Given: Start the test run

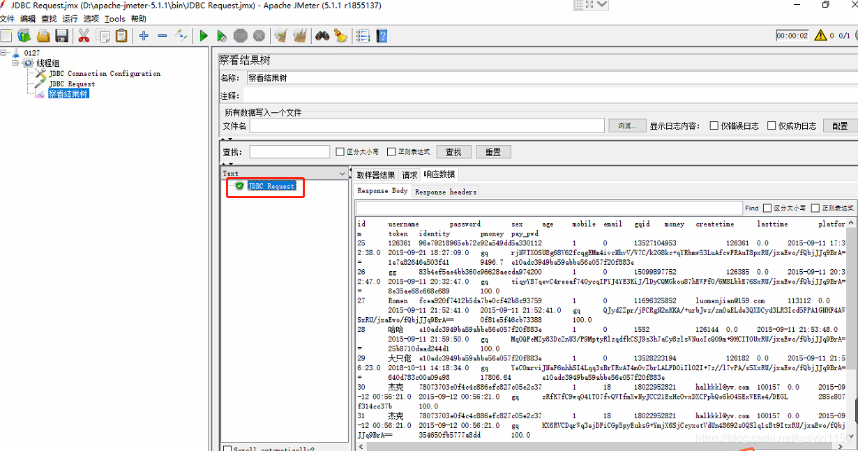Looking at the screenshot, I should point(203,36).
